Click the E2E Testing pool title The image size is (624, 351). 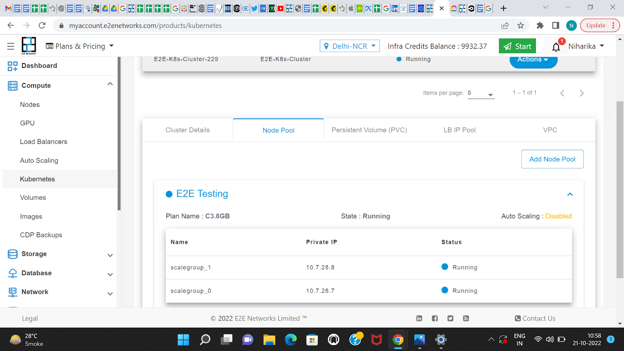(202, 194)
